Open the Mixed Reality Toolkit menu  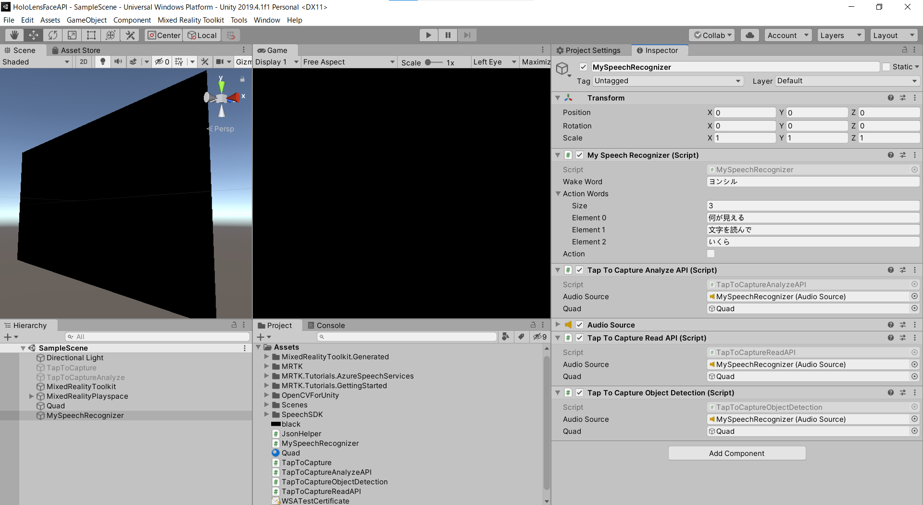(190, 20)
